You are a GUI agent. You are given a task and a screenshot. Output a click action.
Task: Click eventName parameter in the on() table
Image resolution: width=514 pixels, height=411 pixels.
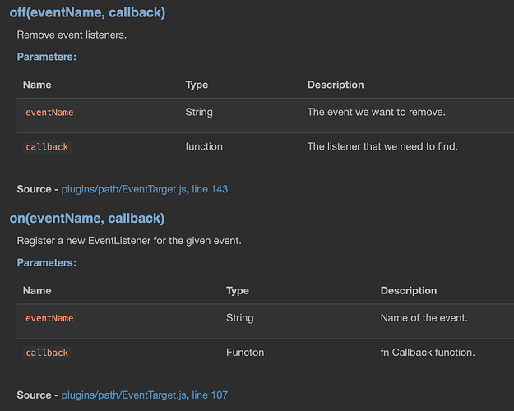click(x=49, y=318)
